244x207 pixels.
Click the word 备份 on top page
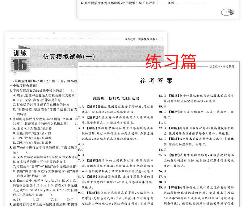coord(171,3)
